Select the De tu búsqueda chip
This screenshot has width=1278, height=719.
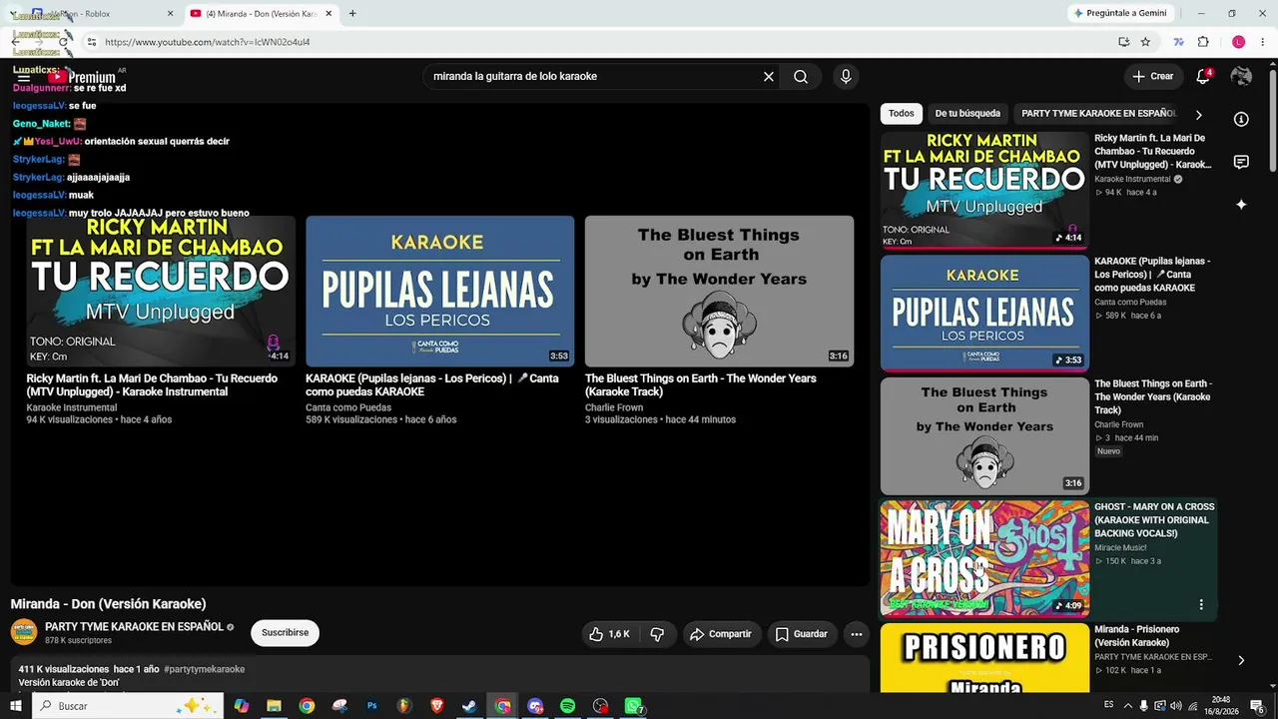point(967,114)
